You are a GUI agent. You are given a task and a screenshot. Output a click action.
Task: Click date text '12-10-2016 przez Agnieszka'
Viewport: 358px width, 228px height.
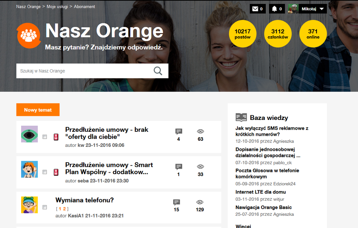pos(265,141)
